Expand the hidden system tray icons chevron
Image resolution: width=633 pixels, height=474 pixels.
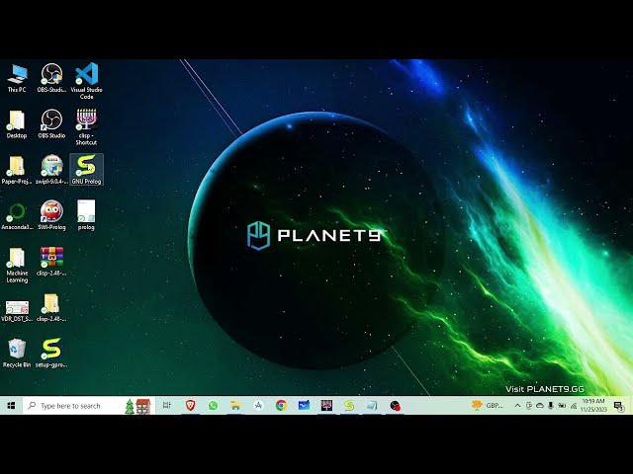click(517, 406)
